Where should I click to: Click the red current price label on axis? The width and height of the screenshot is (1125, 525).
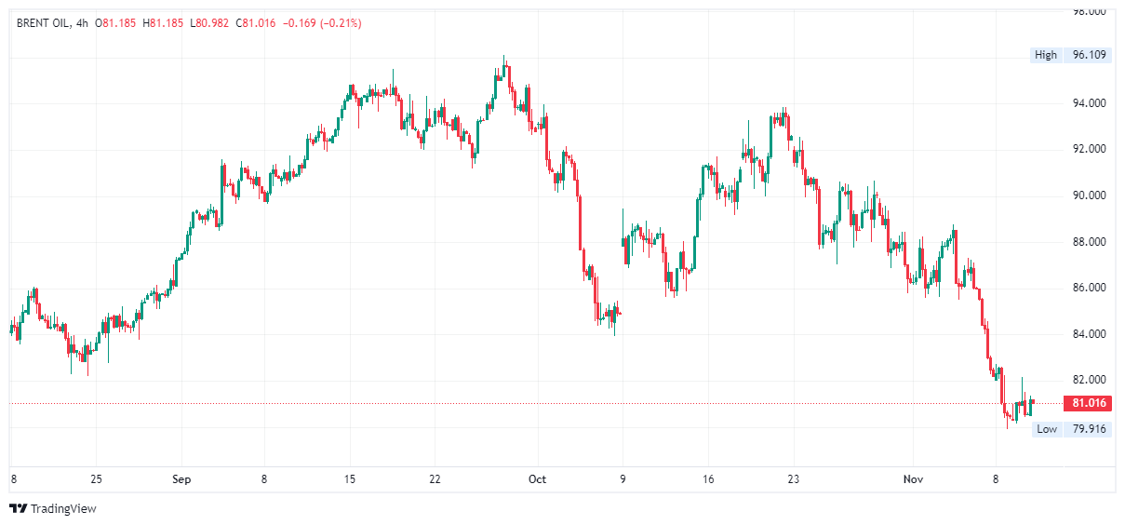(1087, 403)
